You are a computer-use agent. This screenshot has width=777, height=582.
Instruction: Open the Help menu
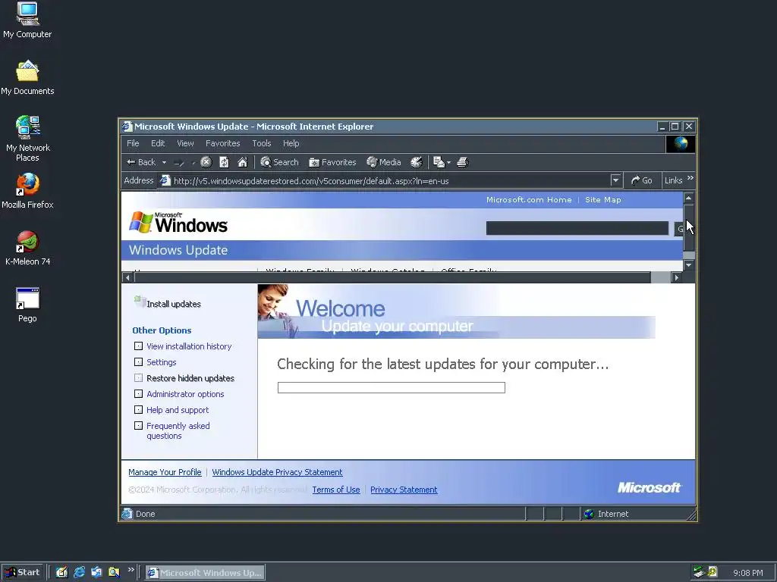click(291, 143)
